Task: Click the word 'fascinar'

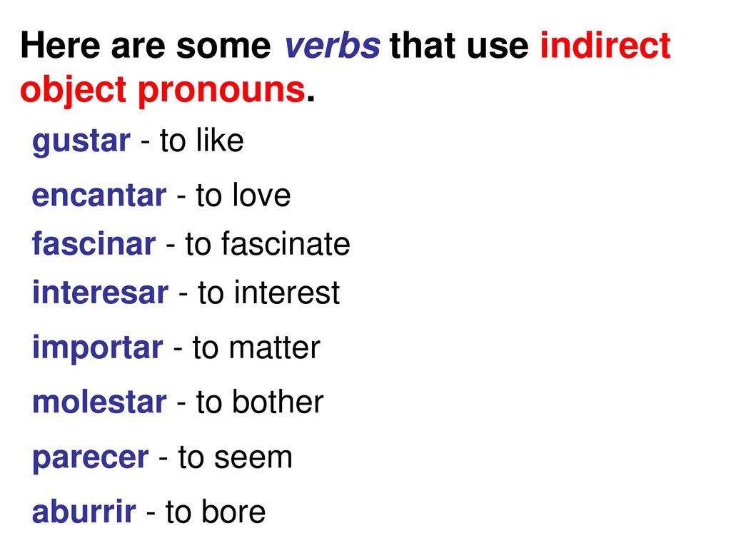Action: 94,243
